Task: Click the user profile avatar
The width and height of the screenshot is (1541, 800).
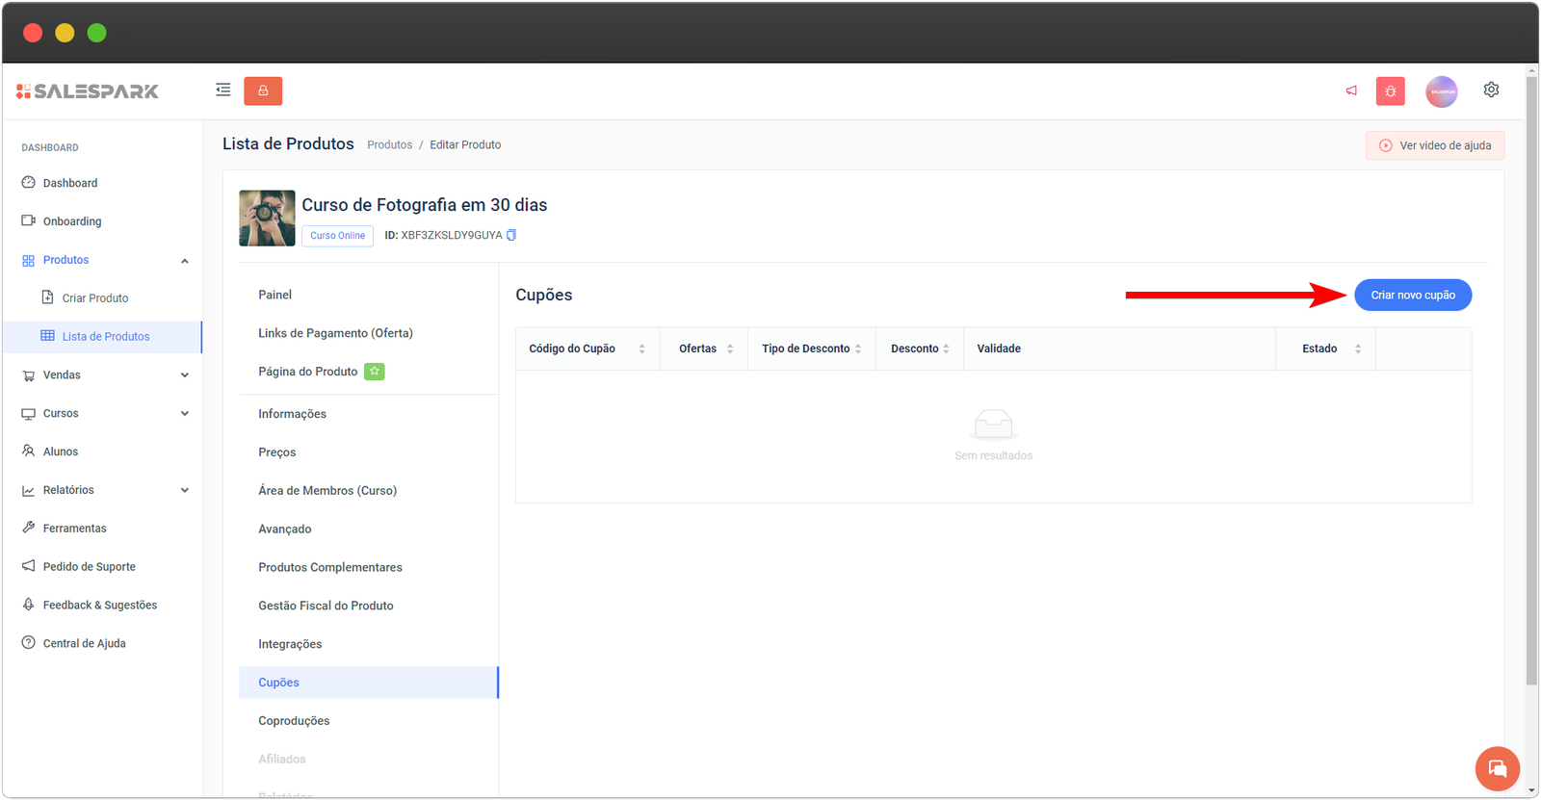Action: [1441, 91]
